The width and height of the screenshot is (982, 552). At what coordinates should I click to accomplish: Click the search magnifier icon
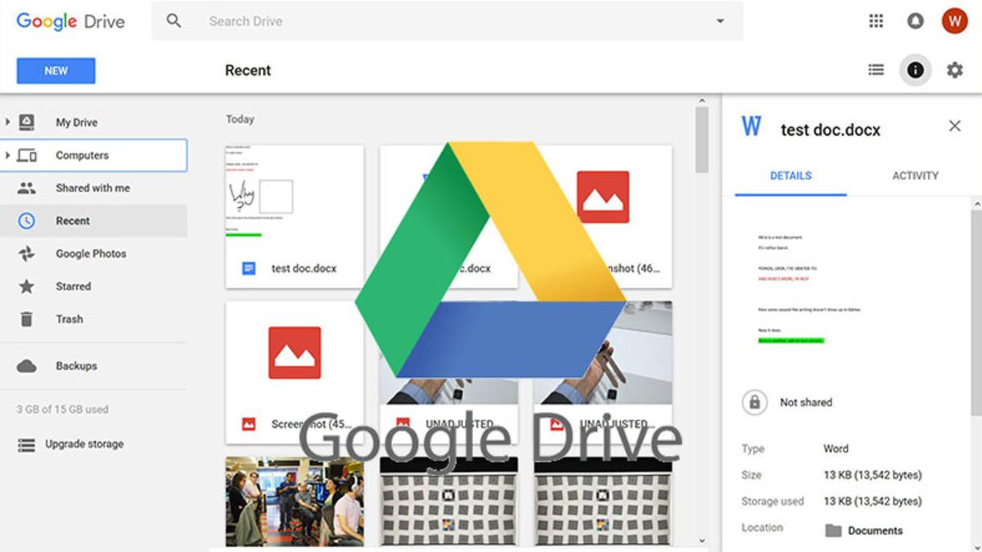(173, 21)
